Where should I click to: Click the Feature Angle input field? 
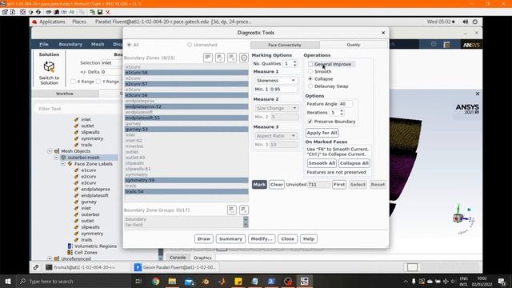click(x=346, y=104)
